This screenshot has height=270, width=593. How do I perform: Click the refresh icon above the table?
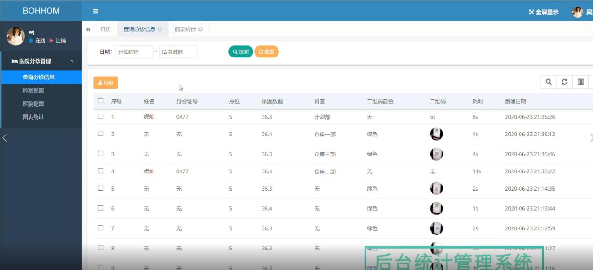coord(564,81)
